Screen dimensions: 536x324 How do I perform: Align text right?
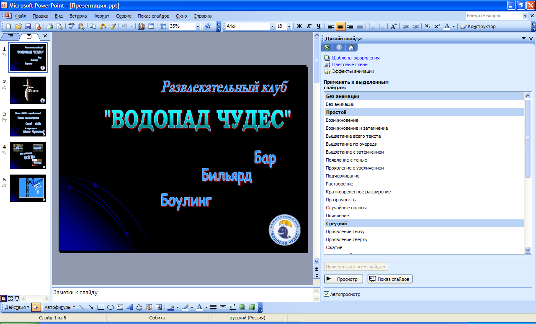tap(350, 26)
